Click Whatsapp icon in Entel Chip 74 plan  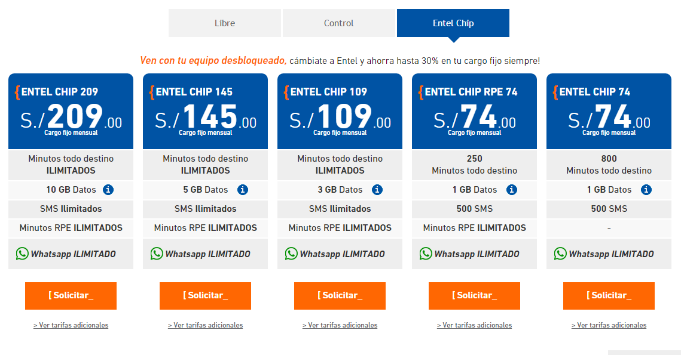pyautogui.click(x=560, y=254)
